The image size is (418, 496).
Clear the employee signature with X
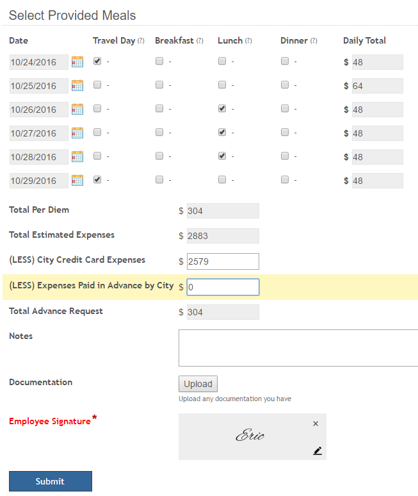[x=316, y=424]
